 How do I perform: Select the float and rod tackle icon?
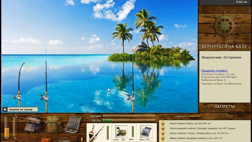(96, 133)
